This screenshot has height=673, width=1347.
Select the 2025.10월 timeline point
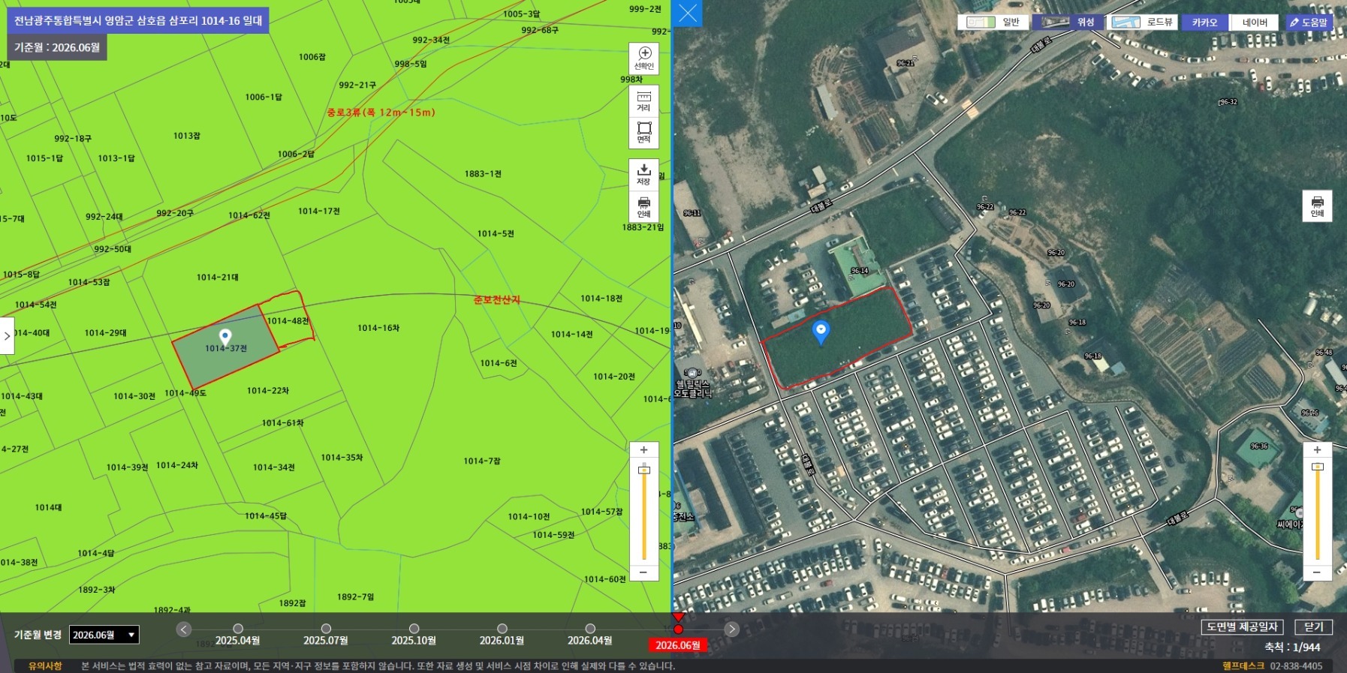tap(414, 629)
